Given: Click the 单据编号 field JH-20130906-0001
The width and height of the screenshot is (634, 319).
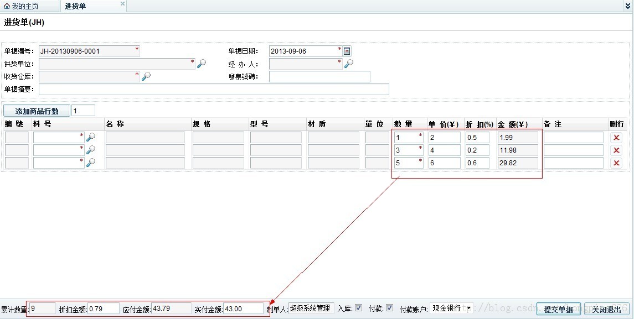Looking at the screenshot, I should [89, 51].
